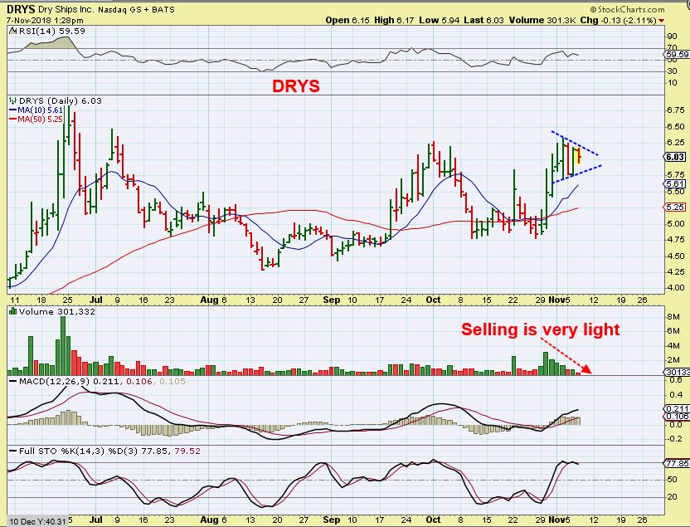Click the 6.50 label on the price axis
The width and height of the screenshot is (690, 527).
click(x=675, y=126)
